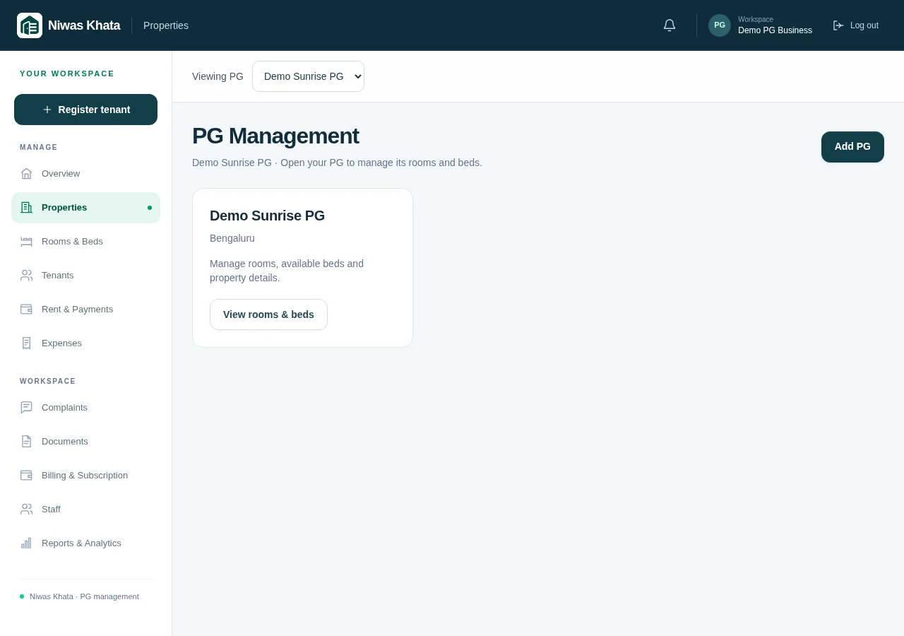
Task: Click the Billing & Subscription wallet icon
Action: point(26,475)
